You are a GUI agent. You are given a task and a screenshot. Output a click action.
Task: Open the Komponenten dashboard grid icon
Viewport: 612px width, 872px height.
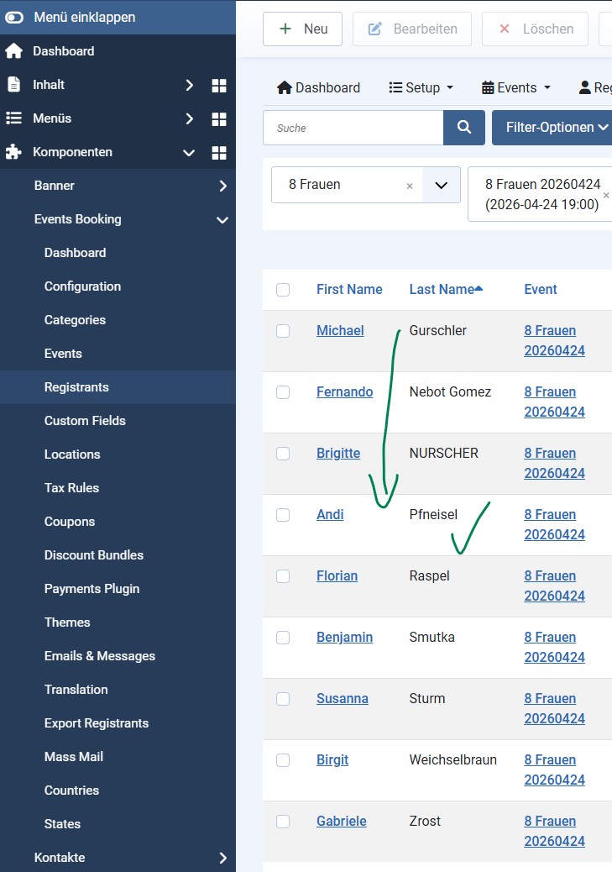[x=219, y=152]
